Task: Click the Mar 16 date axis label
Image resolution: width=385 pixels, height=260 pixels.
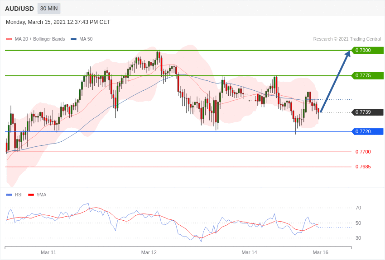Action: (x=320, y=253)
